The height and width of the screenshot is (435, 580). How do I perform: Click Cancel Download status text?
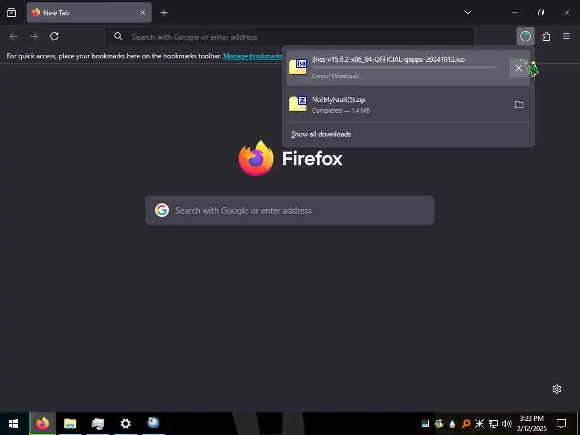pyautogui.click(x=335, y=76)
